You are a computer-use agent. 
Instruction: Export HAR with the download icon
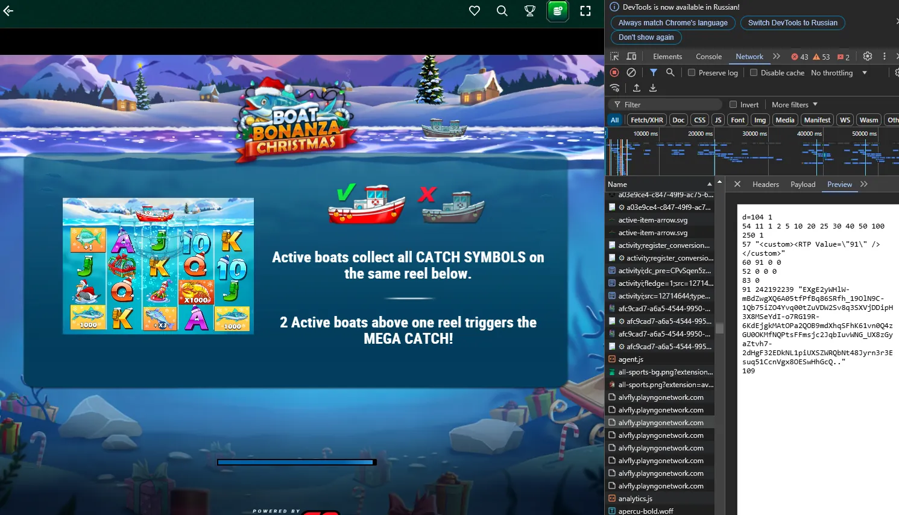[x=653, y=88]
